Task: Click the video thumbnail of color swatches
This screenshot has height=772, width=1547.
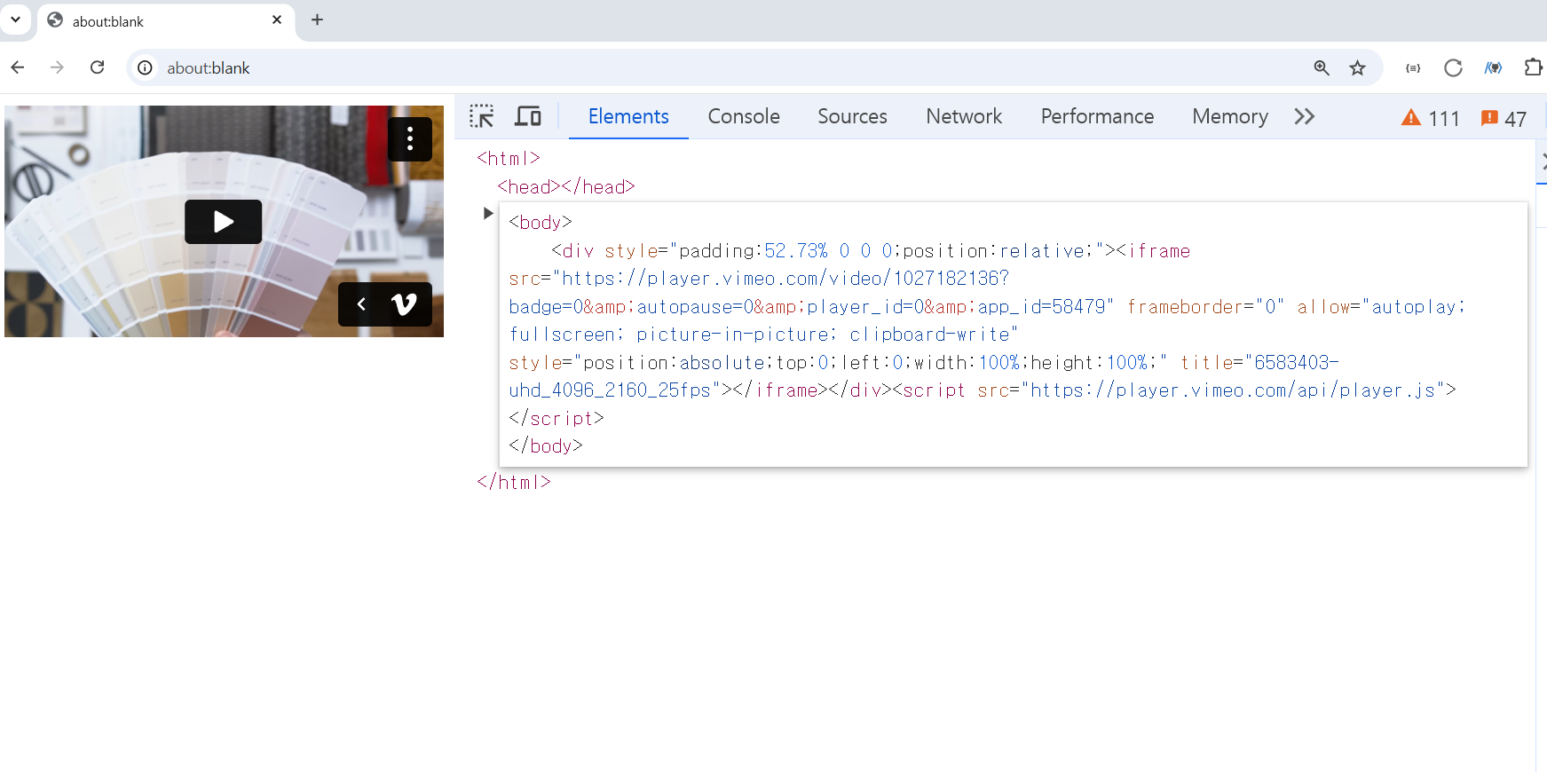Action: pyautogui.click(x=224, y=221)
